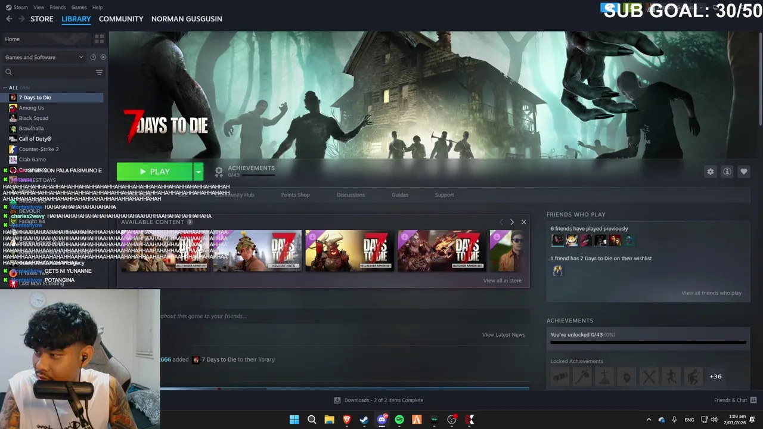Image resolution: width=763 pixels, height=429 pixels.
Task: Open Friends & Chat window
Action: coord(735,400)
